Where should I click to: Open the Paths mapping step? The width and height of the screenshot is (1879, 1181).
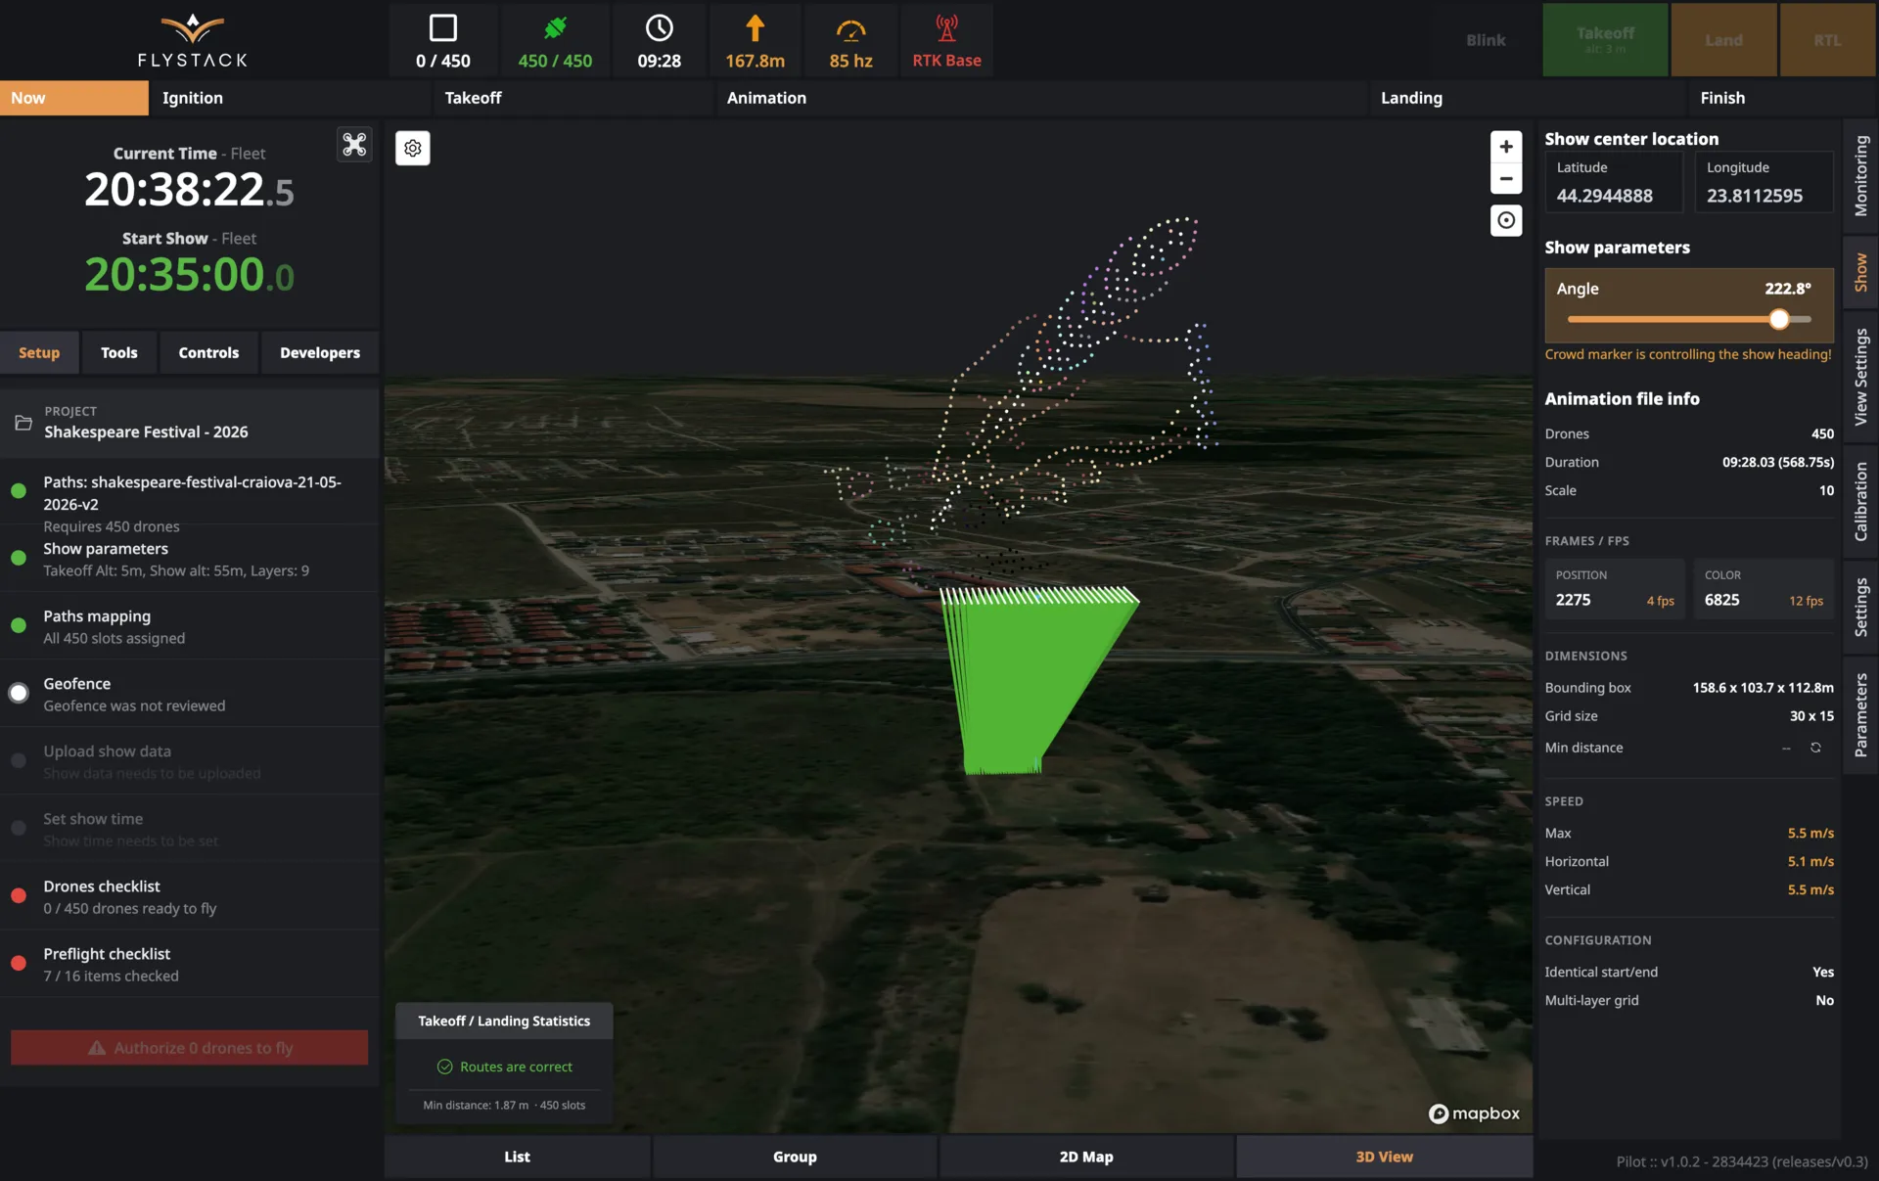pyautogui.click(x=190, y=626)
